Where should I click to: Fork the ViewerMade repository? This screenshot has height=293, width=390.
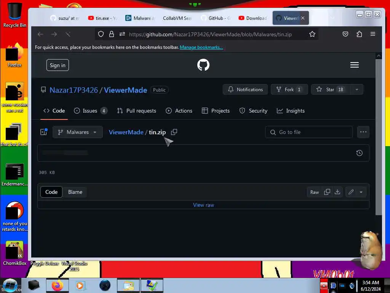(289, 89)
